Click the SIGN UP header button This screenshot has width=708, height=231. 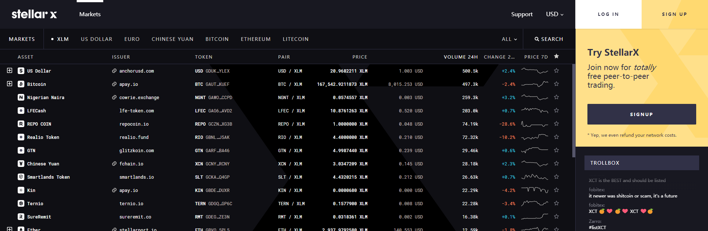(675, 14)
